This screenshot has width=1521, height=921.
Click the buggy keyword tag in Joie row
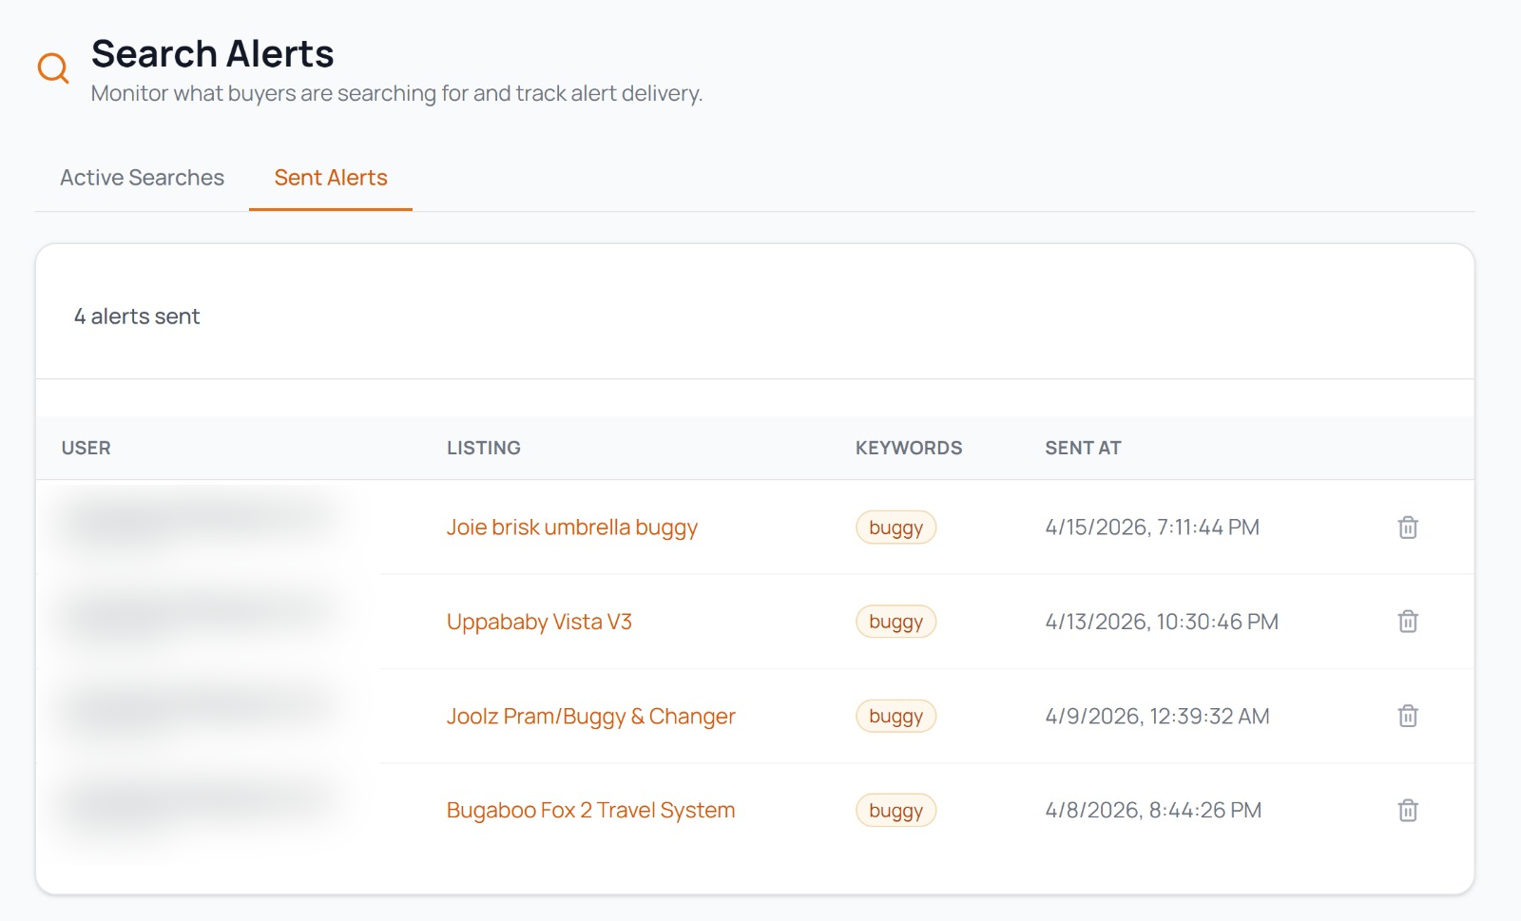pyautogui.click(x=896, y=528)
